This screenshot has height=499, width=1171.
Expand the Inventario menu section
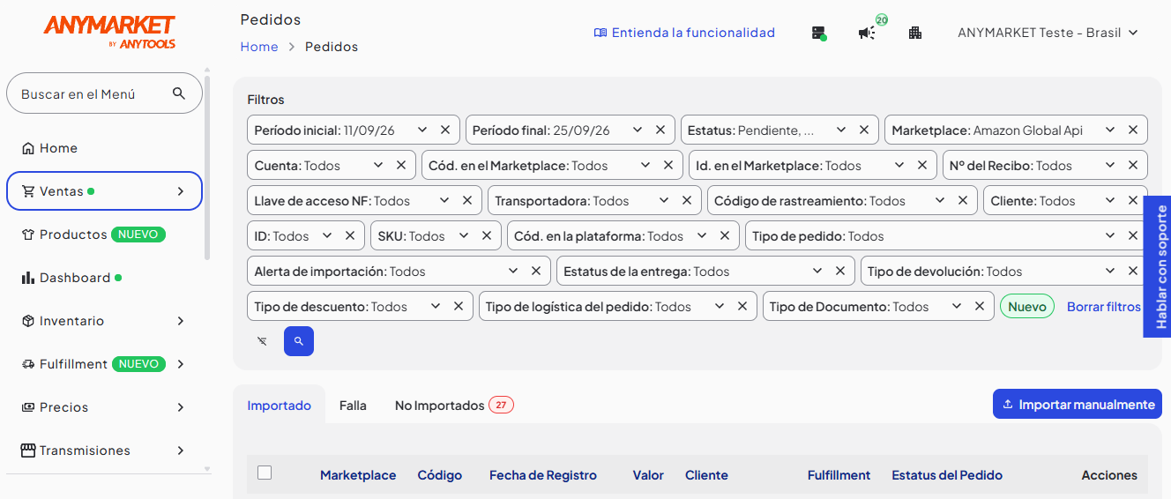coord(104,321)
